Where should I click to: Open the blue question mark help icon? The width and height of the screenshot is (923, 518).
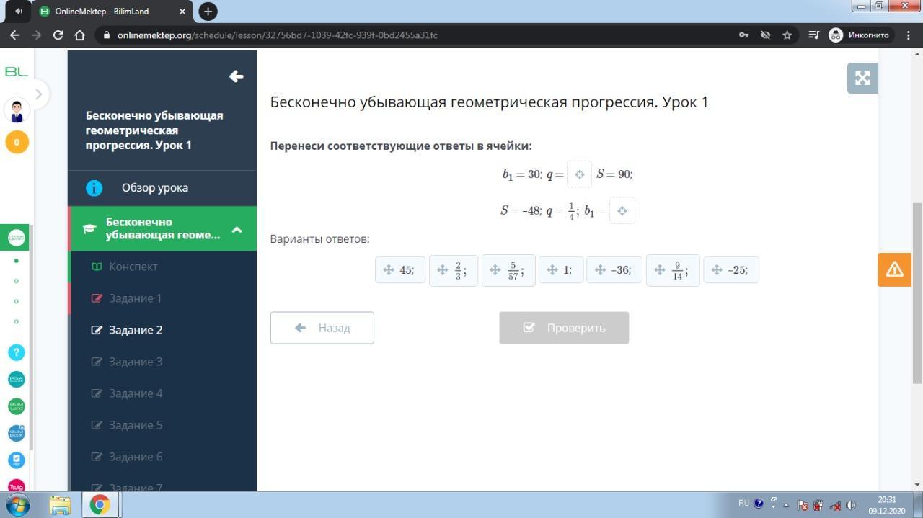click(x=17, y=352)
